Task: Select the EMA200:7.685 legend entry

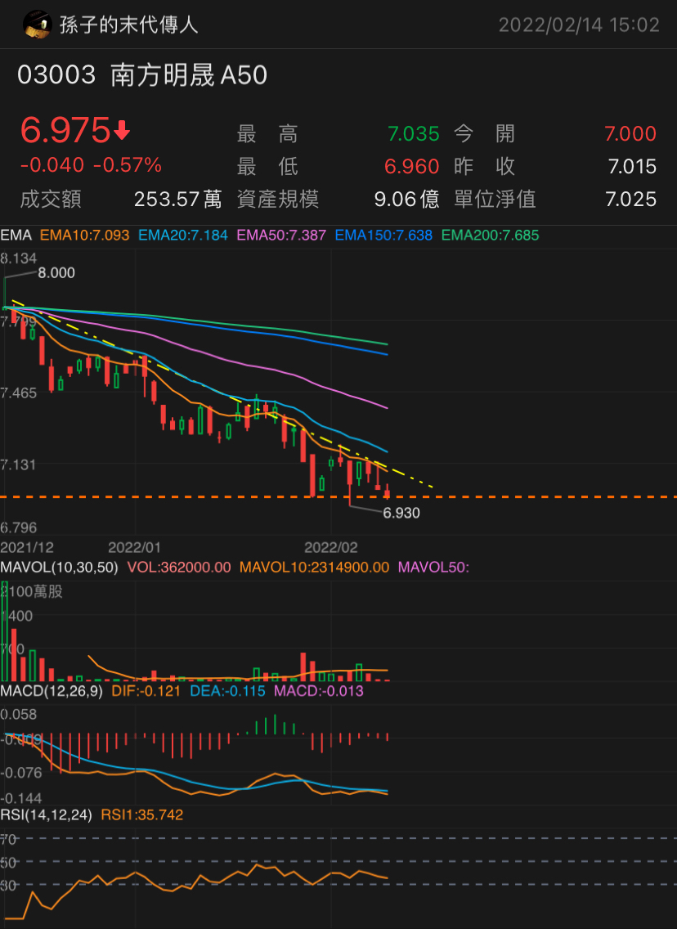Action: pyautogui.click(x=491, y=236)
